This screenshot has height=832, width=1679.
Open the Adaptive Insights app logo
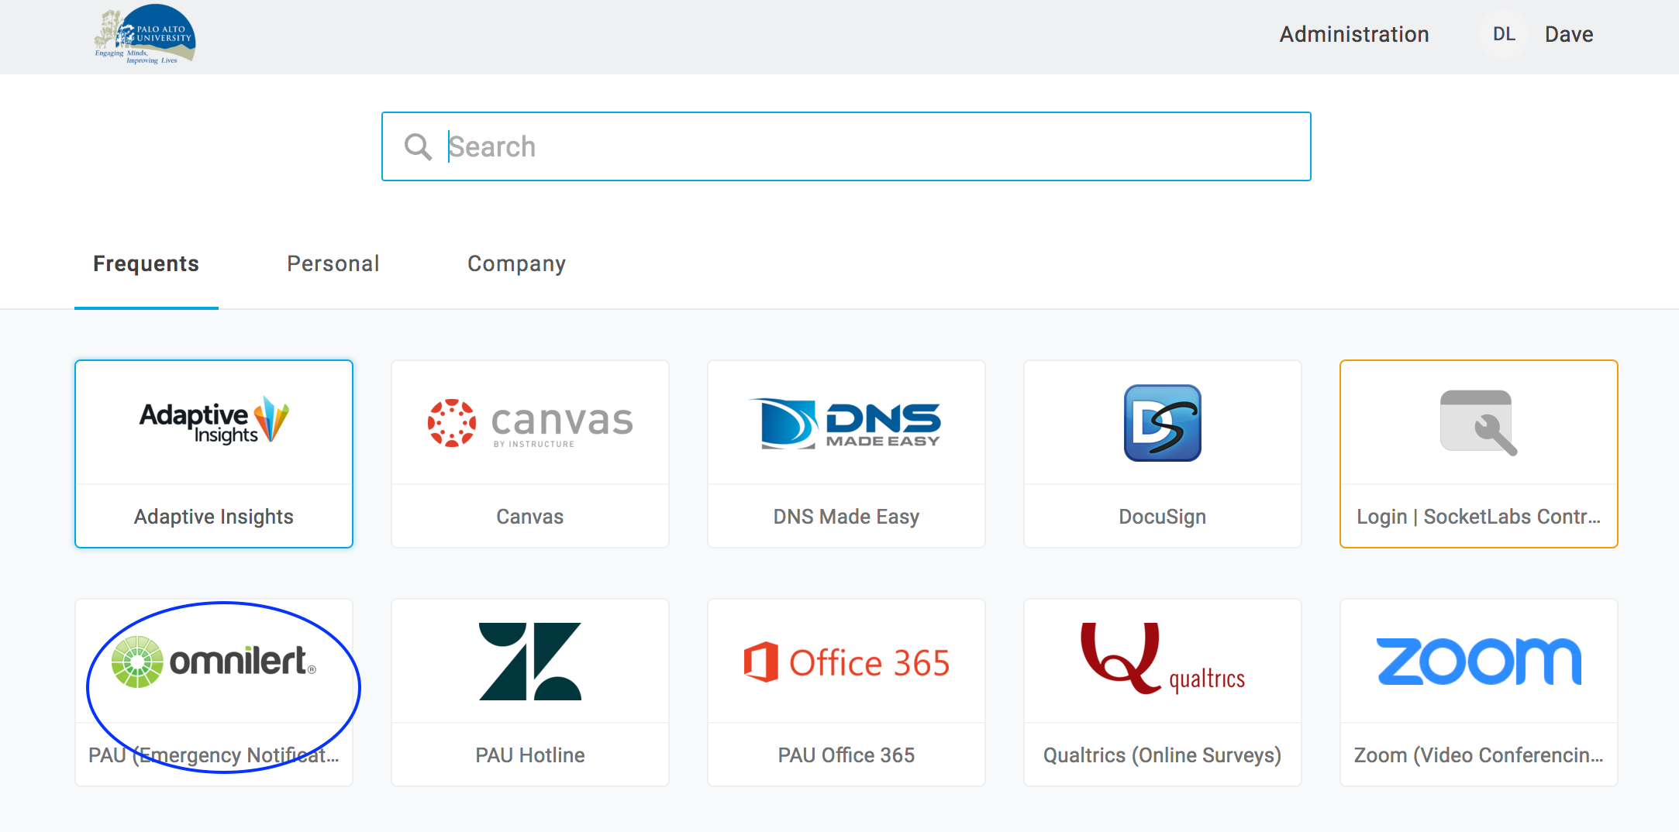coord(214,422)
